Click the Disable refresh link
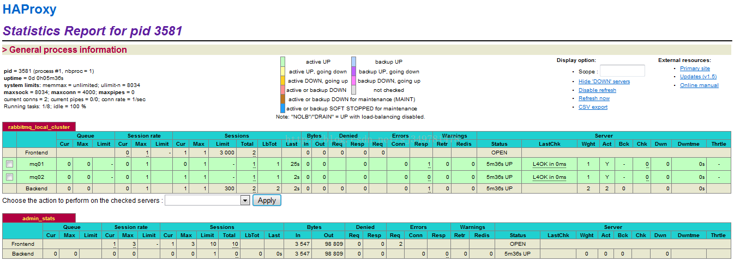 pyautogui.click(x=597, y=90)
